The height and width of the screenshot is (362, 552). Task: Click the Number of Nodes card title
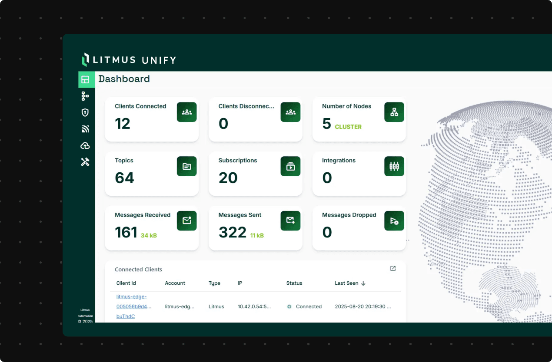coord(346,106)
